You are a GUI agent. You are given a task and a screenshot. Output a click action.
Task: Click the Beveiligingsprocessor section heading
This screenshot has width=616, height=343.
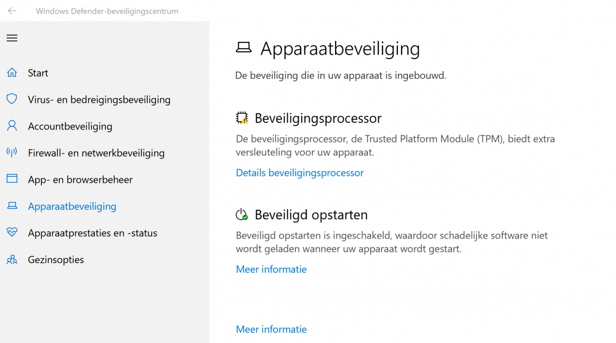[318, 118]
